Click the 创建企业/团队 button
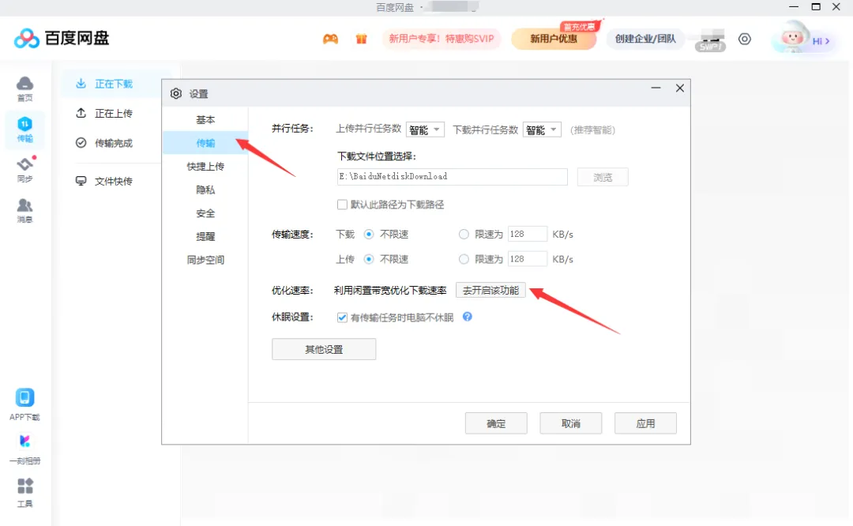 pyautogui.click(x=645, y=39)
